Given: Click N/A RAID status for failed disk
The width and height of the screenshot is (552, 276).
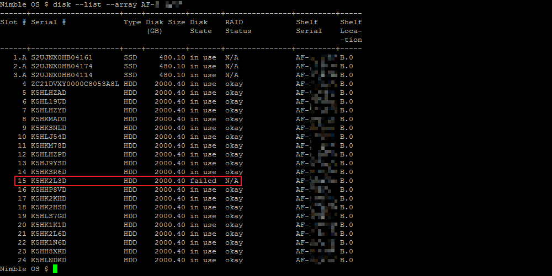Looking at the screenshot, I should (x=232, y=181).
